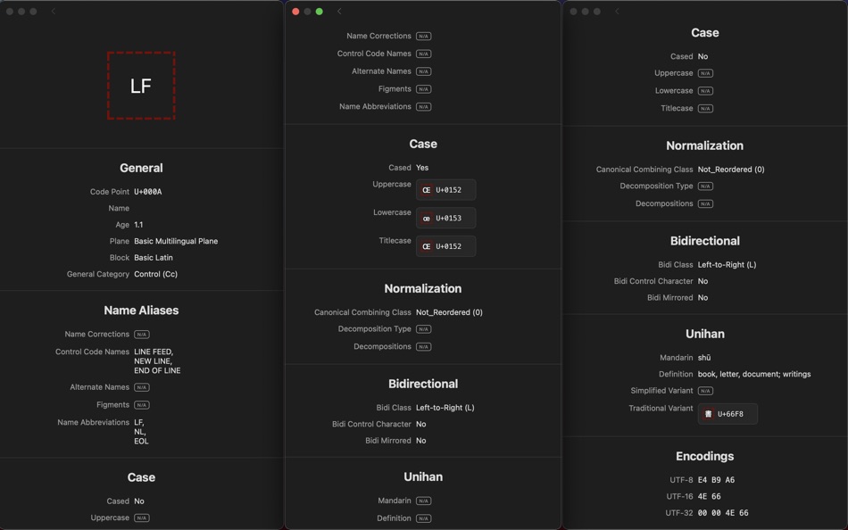Image resolution: width=848 pixels, height=530 pixels.
Task: Select the name abbreviation EOL
Action: tap(141, 442)
